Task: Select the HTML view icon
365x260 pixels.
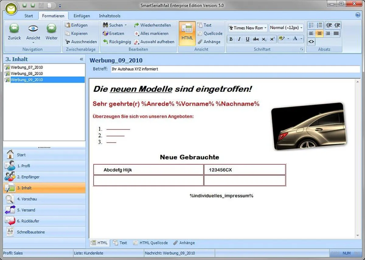Action: [186, 31]
